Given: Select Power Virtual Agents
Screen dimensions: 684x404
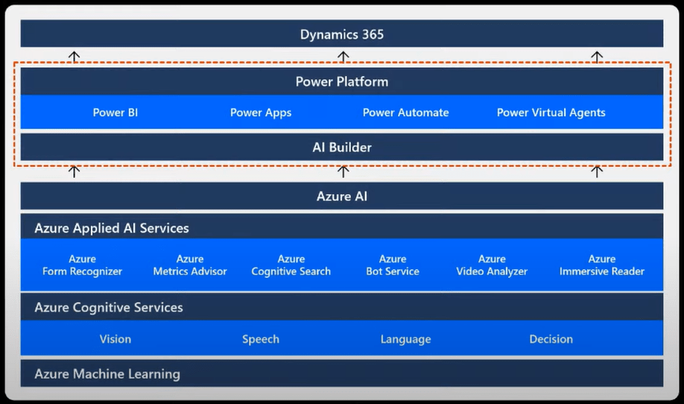Looking at the screenshot, I should pyautogui.click(x=551, y=113).
